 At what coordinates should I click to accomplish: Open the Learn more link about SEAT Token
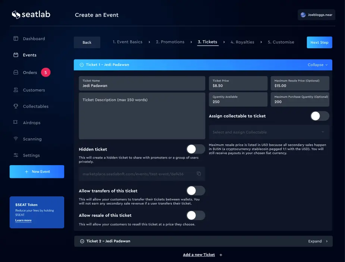pos(23,220)
